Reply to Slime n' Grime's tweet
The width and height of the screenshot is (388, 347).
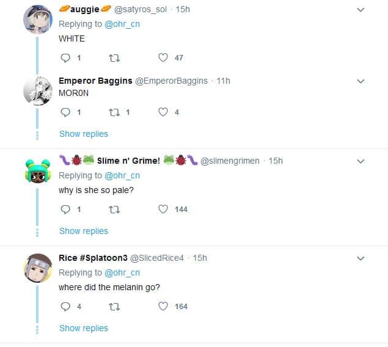coord(66,210)
